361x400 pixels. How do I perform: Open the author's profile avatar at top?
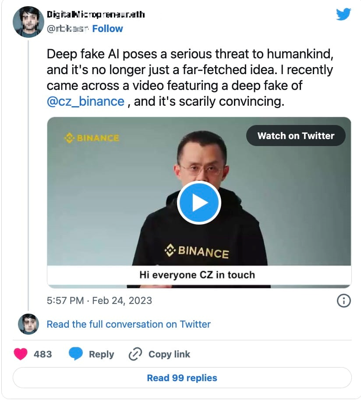click(x=28, y=22)
